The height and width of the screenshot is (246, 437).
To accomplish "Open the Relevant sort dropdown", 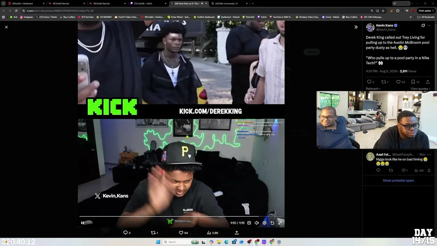I will tap(373, 89).
